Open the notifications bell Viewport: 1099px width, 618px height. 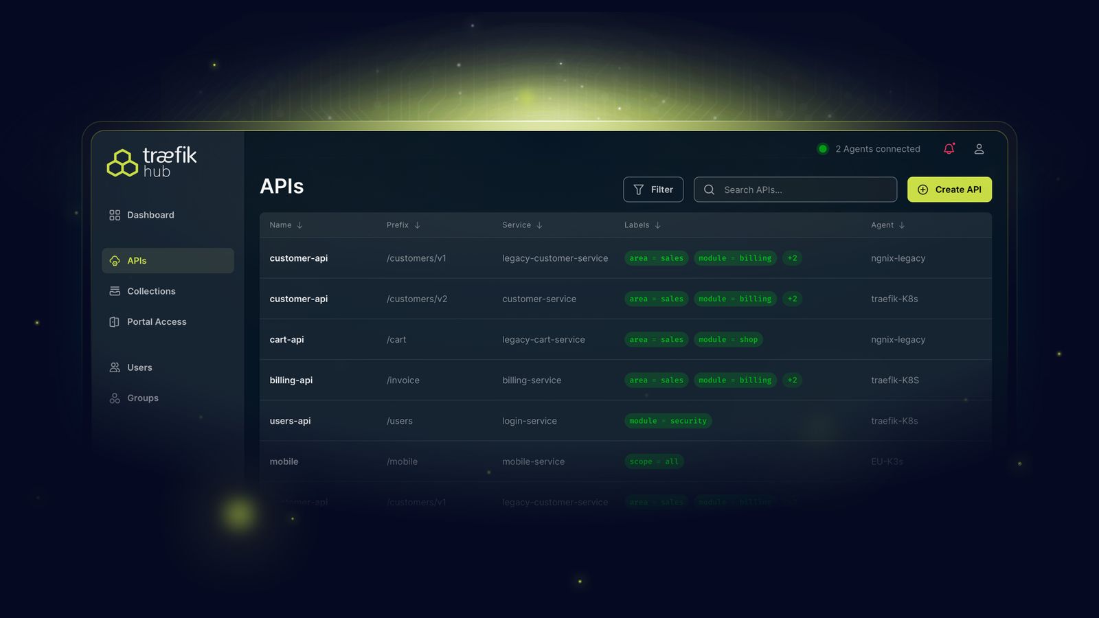point(949,148)
